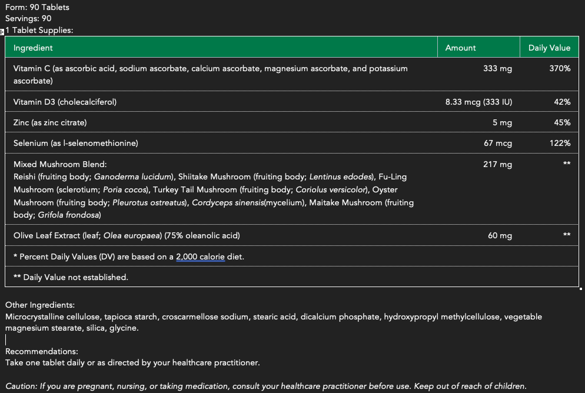Place cursor on Other Ingredients heading

[40, 305]
